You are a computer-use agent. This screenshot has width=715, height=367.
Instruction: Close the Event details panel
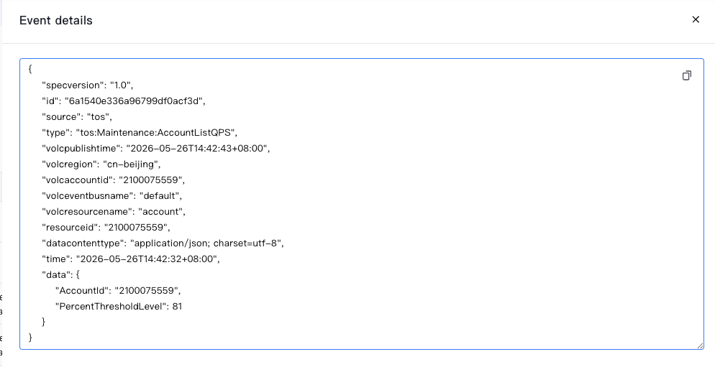[x=696, y=19]
